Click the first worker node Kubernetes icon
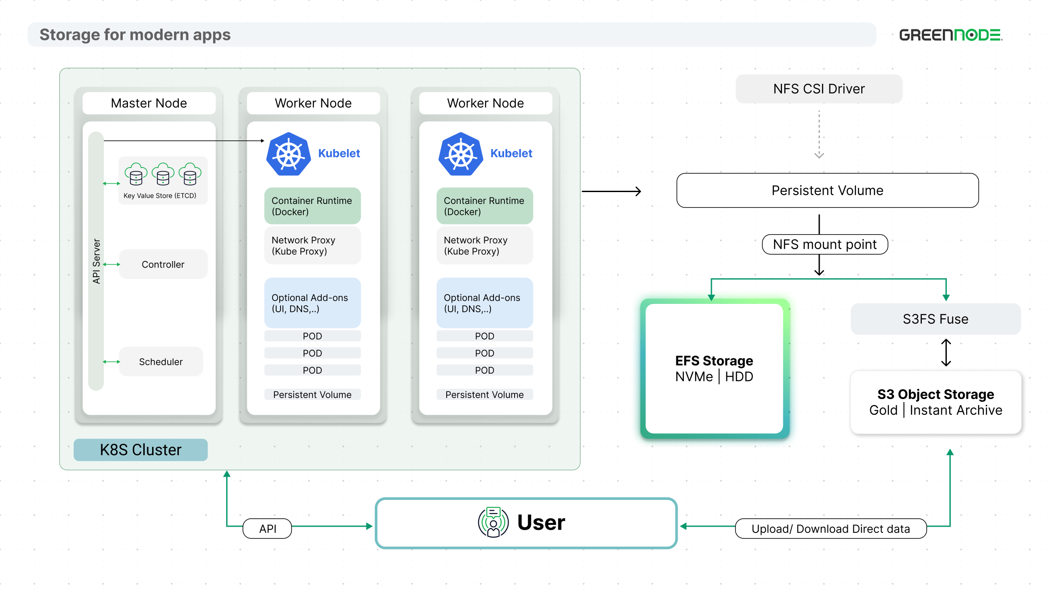Image resolution: width=1052 pixels, height=592 pixels. click(x=288, y=154)
